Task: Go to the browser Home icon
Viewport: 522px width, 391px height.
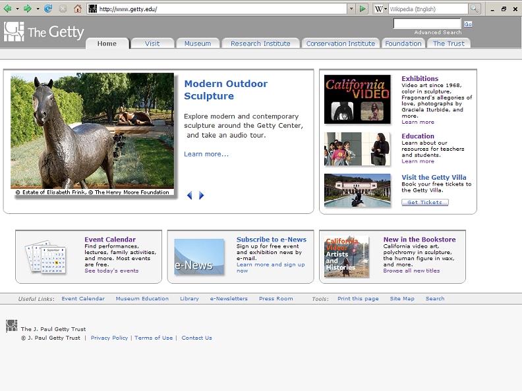Action: [x=78, y=9]
